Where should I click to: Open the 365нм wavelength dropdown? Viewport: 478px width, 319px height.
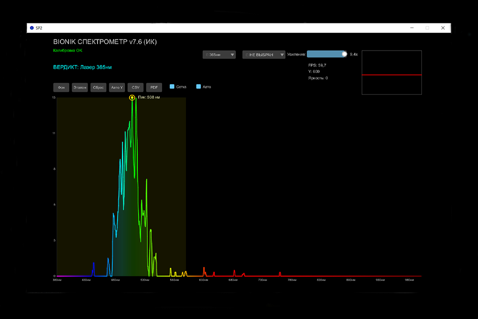click(x=219, y=55)
